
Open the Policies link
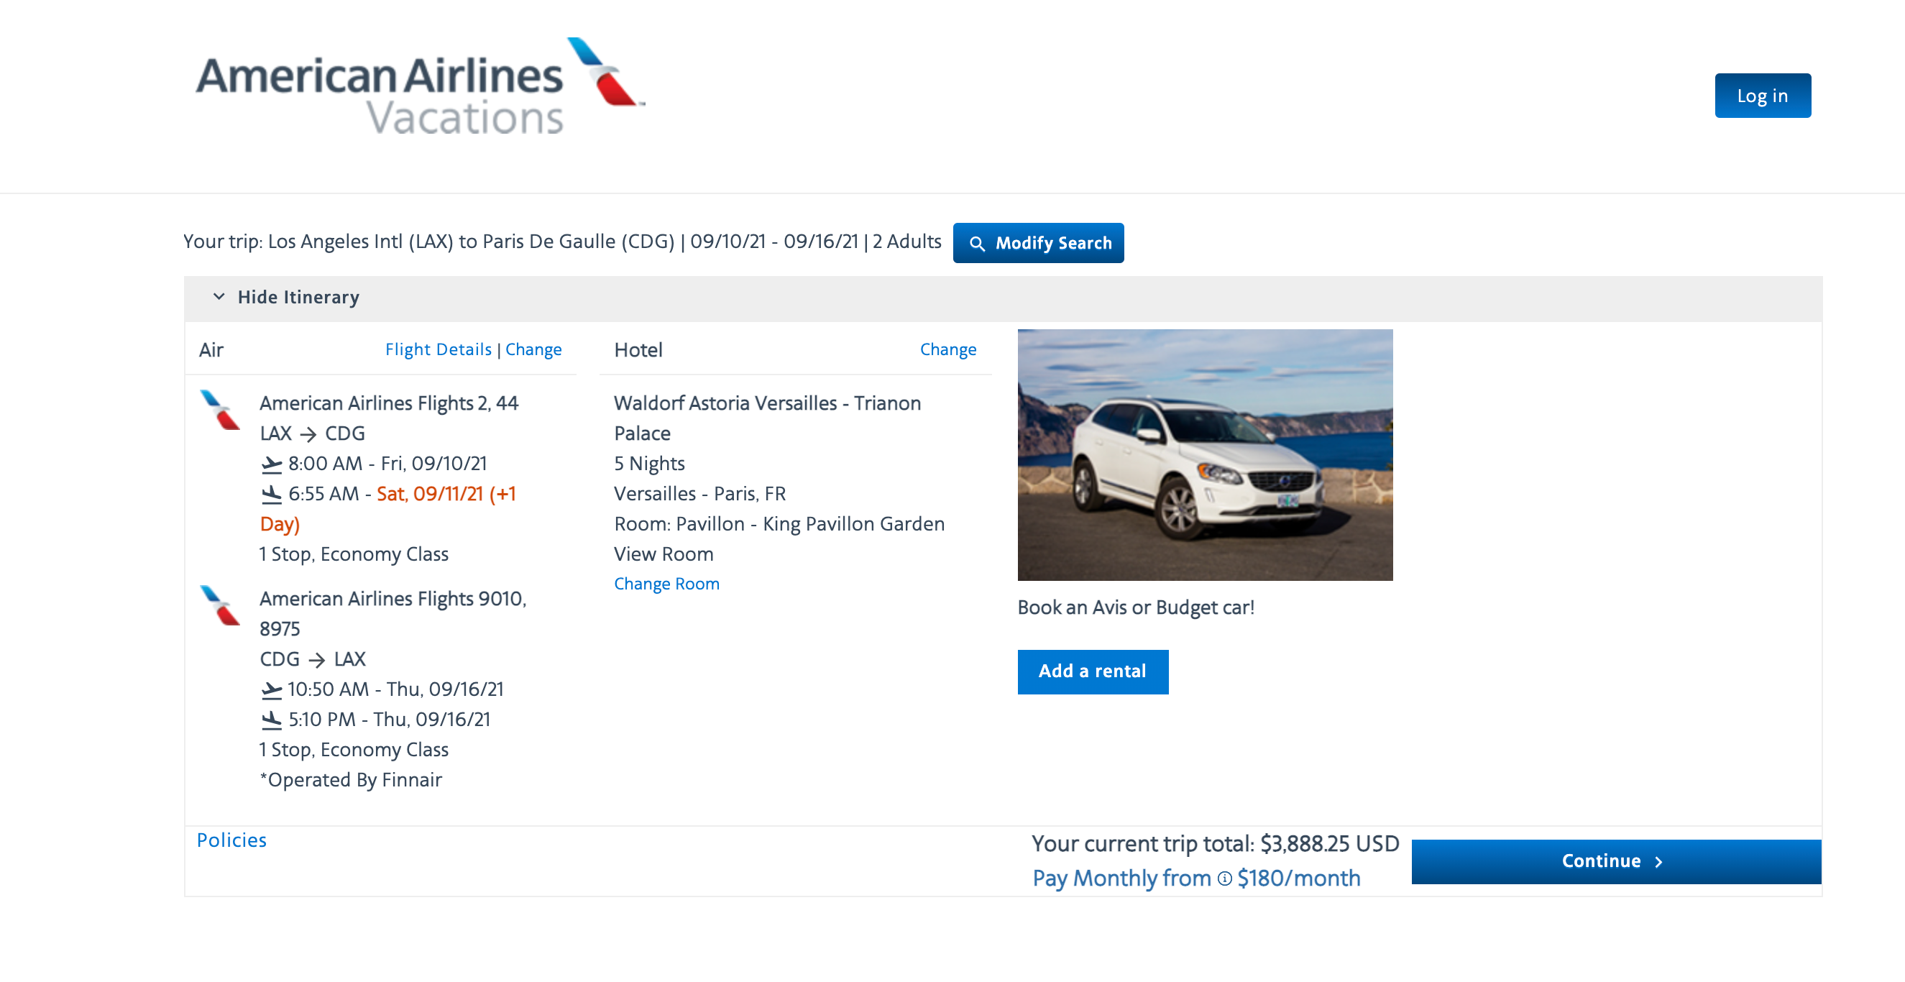click(x=231, y=840)
